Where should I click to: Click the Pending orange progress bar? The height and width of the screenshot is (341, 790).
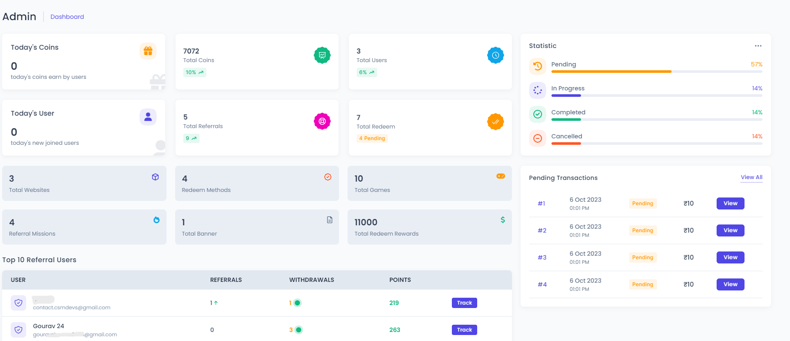click(611, 72)
